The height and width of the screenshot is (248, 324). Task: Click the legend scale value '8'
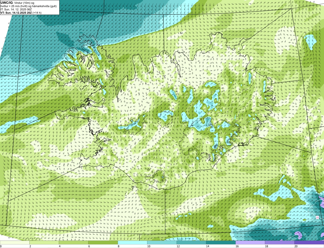[x=118, y=246]
